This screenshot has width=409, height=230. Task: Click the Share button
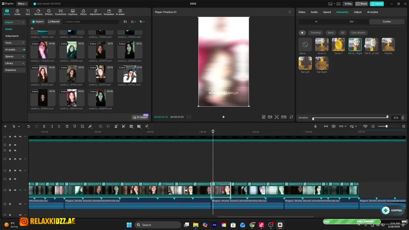pos(361,4)
